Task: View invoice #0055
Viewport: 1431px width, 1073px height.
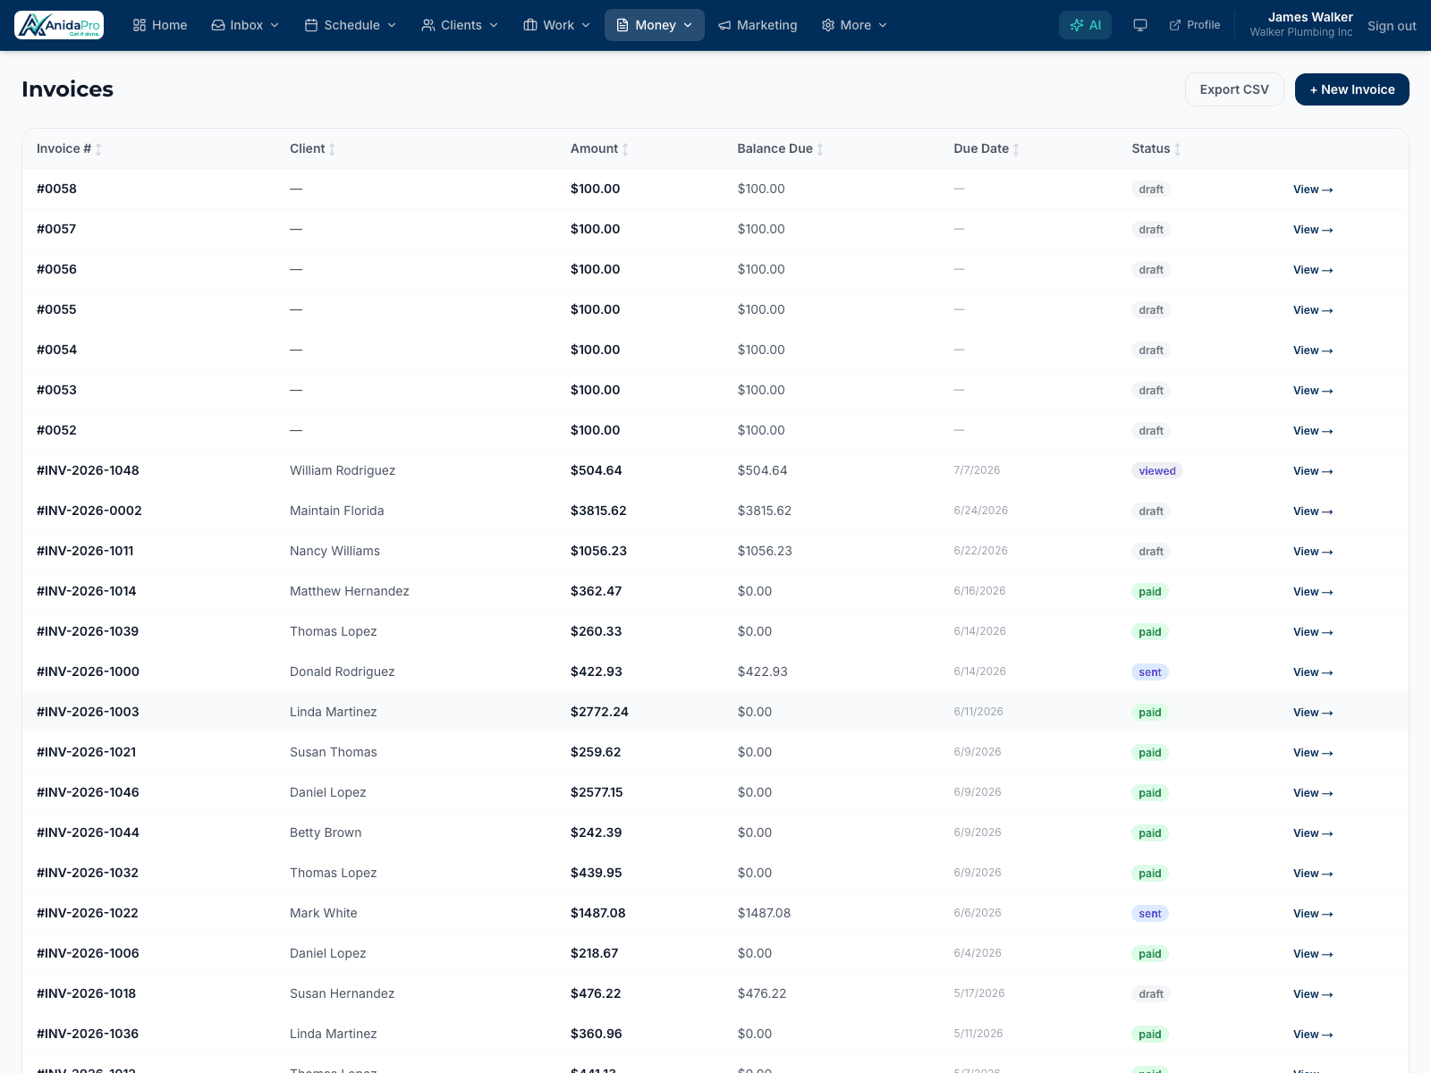Action: [x=1313, y=310]
